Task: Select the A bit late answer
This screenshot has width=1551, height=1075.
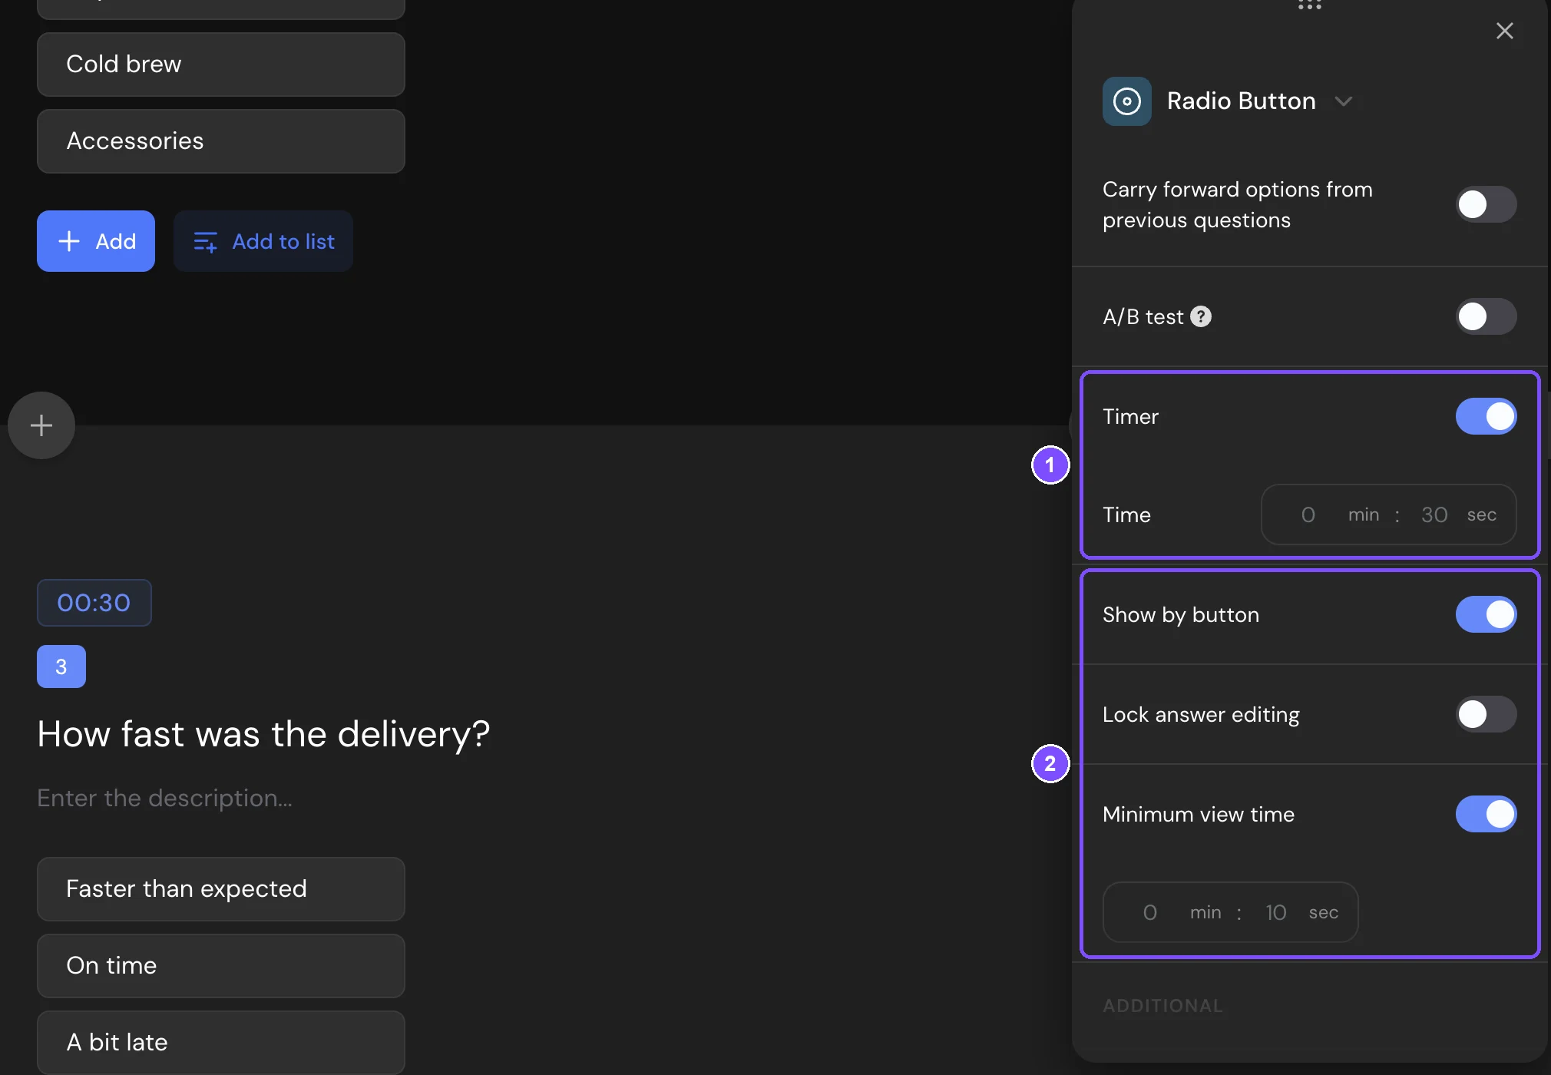Action: (x=221, y=1043)
